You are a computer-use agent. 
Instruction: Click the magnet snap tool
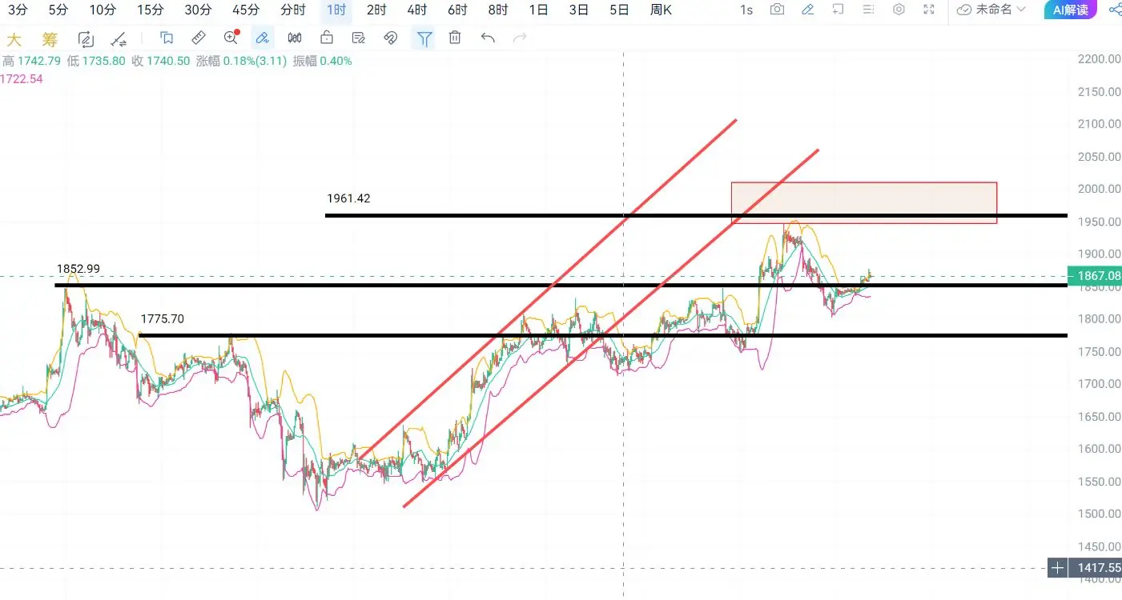391,38
